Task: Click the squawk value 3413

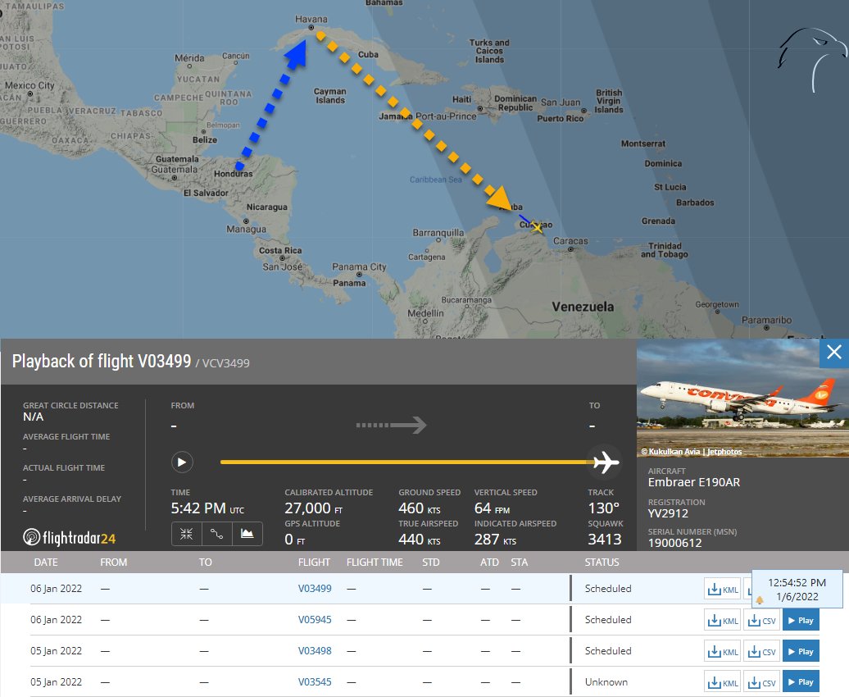Action: click(605, 540)
